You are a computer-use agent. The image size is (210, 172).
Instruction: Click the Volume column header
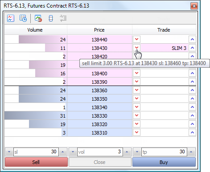(36, 30)
